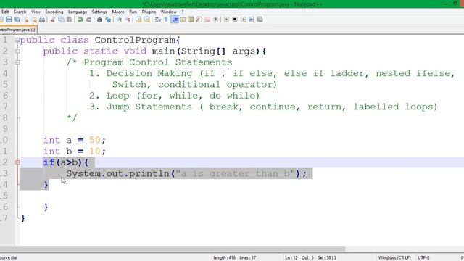
Task: Collapse the if block fold on line 12
Action: [x=17, y=162]
